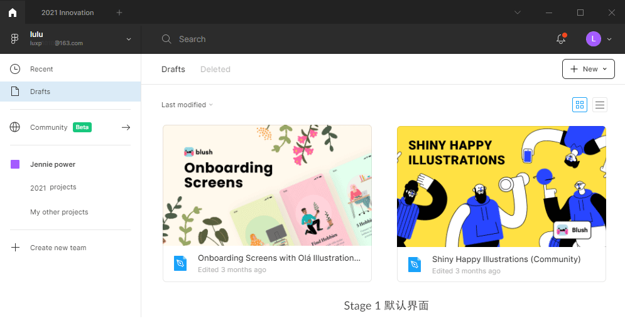Open Community from the sidebar
This screenshot has height=326, width=625.
[x=48, y=127]
